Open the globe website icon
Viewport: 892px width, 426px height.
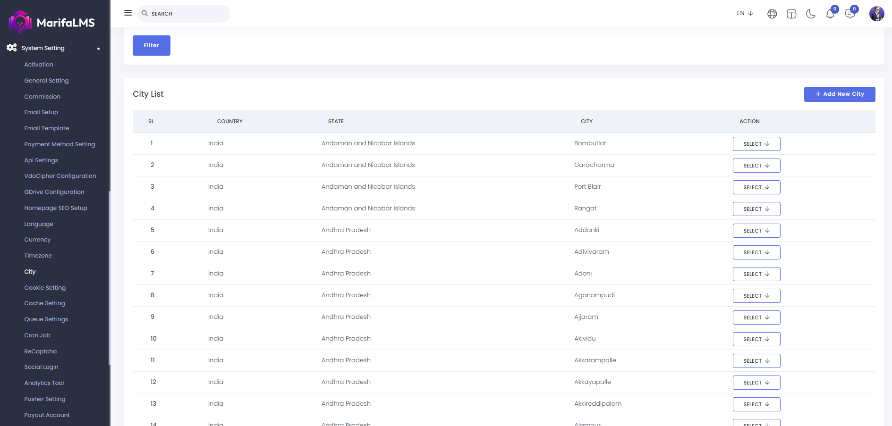[772, 14]
